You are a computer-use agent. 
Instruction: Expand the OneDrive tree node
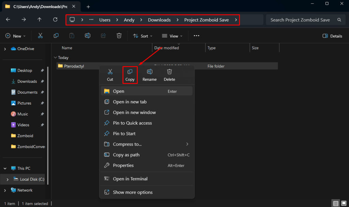click(5, 49)
